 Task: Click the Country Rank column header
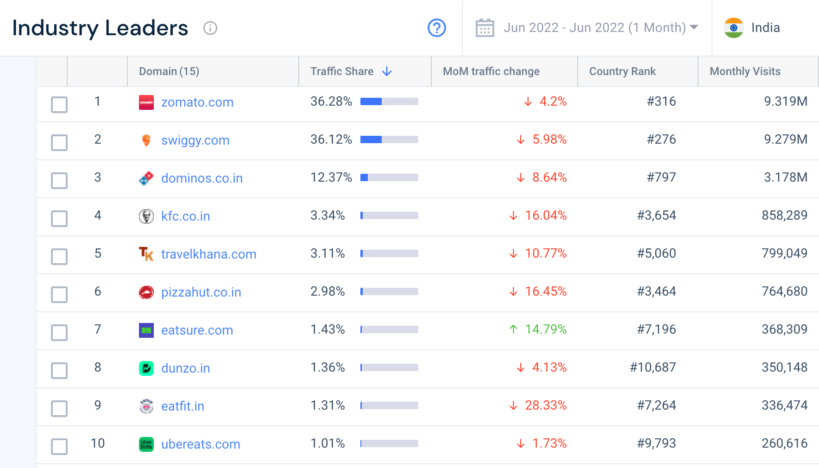622,71
